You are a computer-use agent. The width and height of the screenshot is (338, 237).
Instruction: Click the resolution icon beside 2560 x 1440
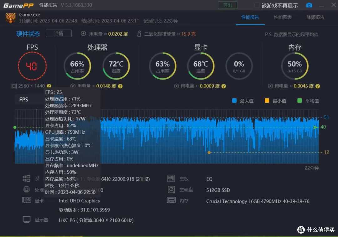click(x=14, y=86)
